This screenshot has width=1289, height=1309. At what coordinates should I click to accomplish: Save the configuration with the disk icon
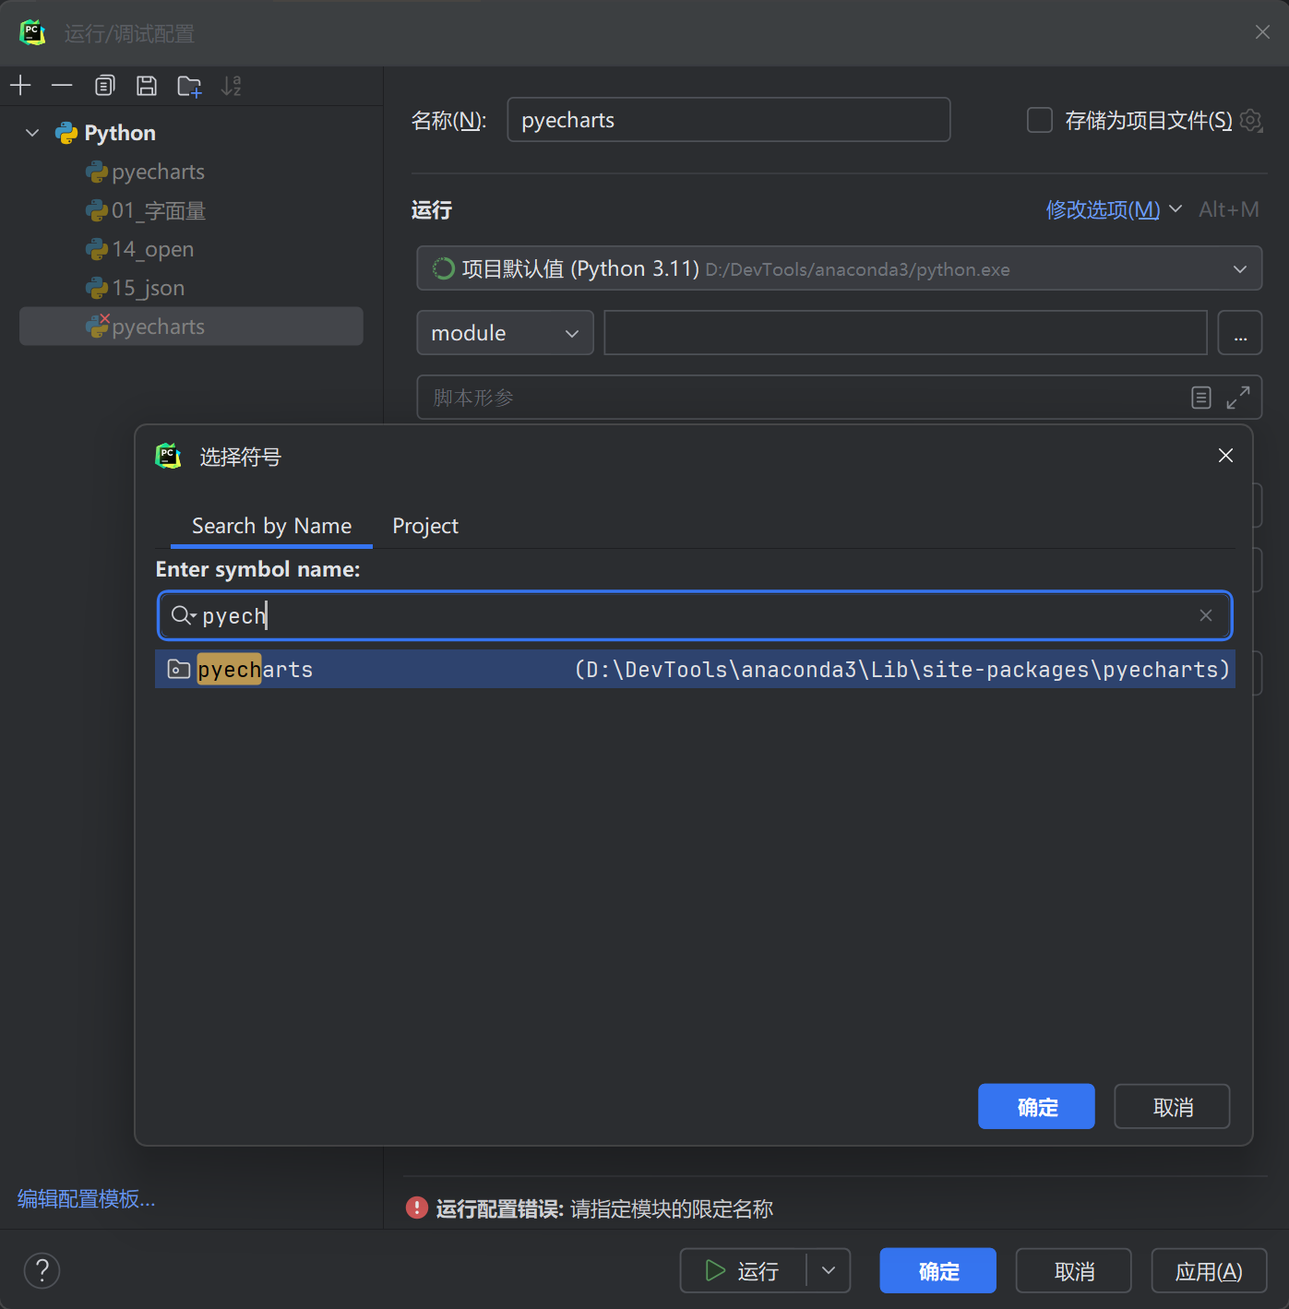147,86
